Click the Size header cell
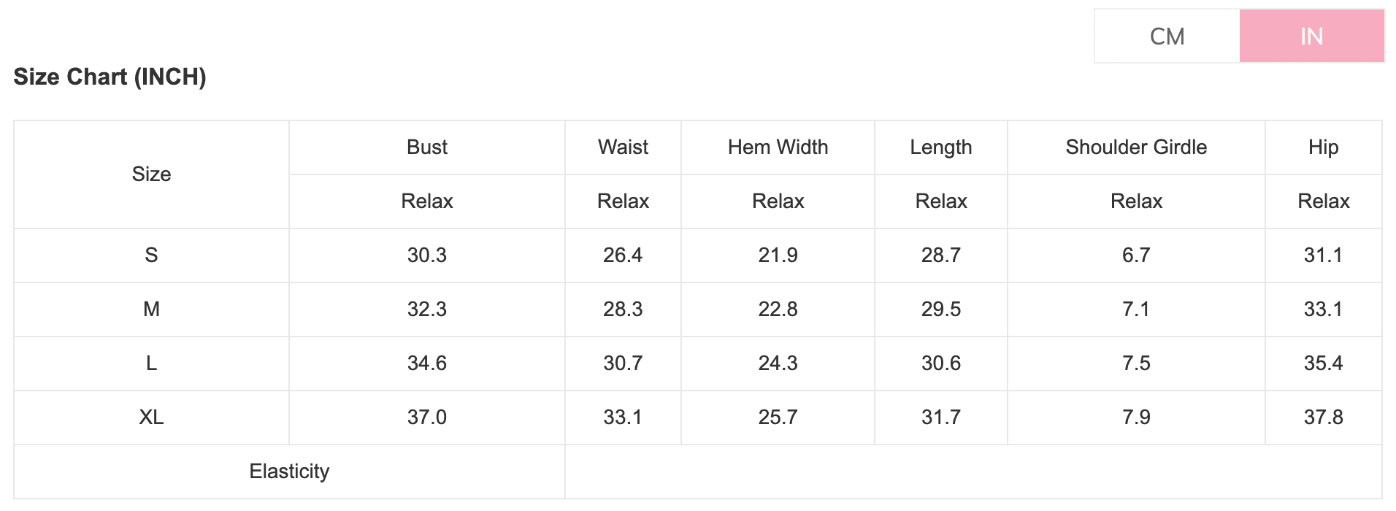Screen dimensions: 1396x511 pyautogui.click(x=151, y=174)
